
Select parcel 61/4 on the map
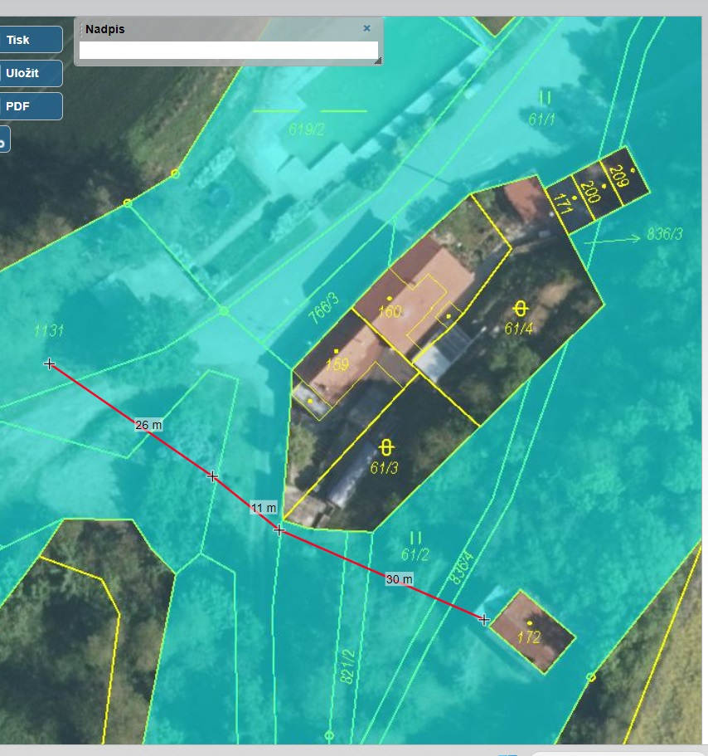tap(519, 329)
